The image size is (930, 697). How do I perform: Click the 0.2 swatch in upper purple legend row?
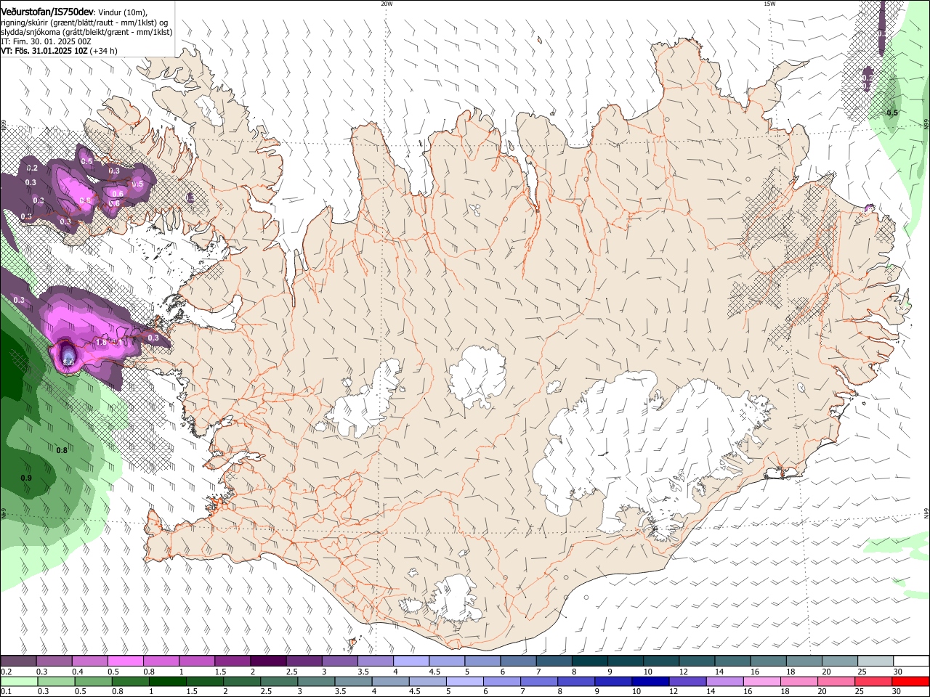click(x=18, y=661)
